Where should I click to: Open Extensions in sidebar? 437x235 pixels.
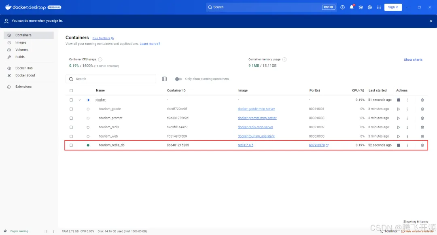pos(29,87)
